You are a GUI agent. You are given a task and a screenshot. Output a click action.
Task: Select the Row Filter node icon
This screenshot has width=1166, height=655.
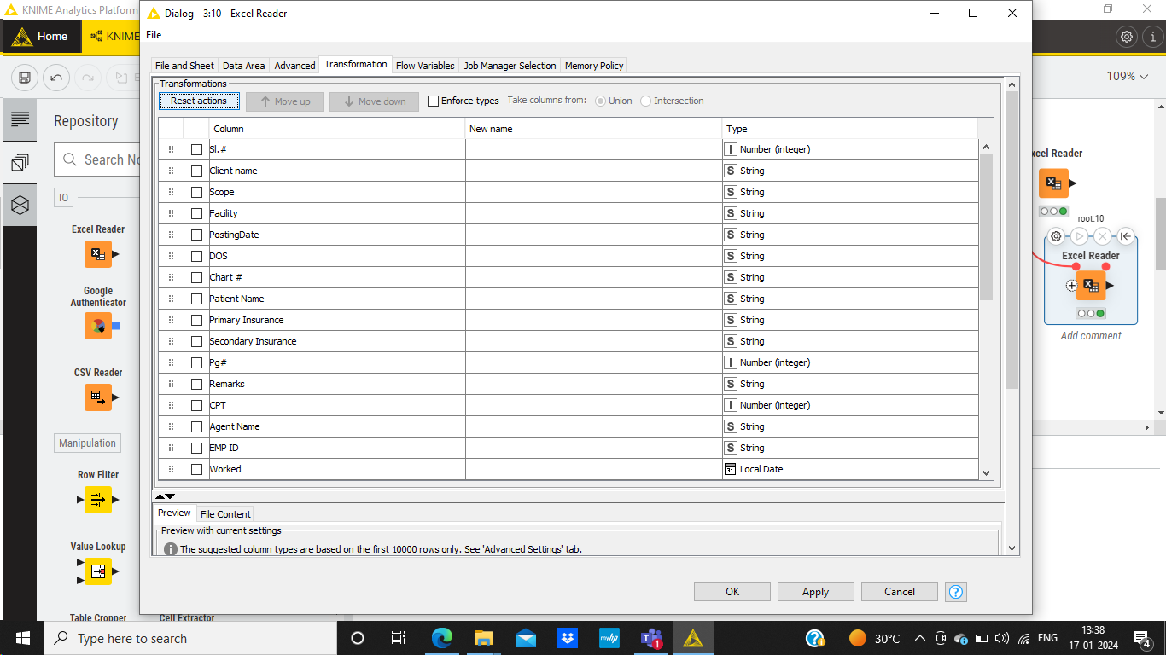98,500
